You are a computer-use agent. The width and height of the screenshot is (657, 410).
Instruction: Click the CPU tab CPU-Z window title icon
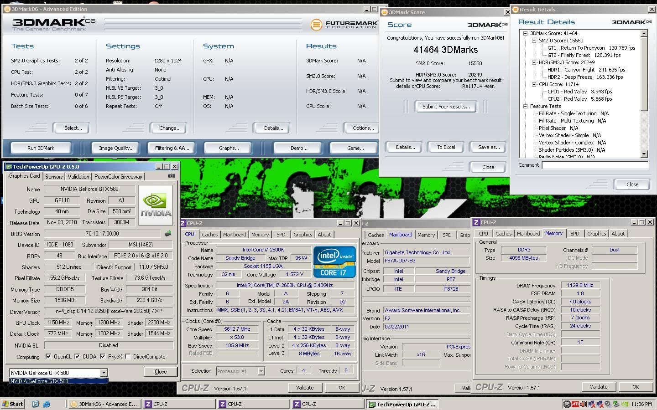click(183, 223)
